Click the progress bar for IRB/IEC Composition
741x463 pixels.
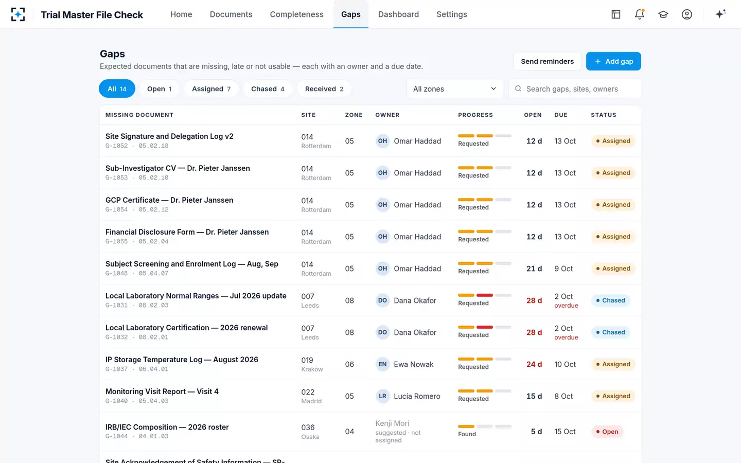pyautogui.click(x=485, y=426)
